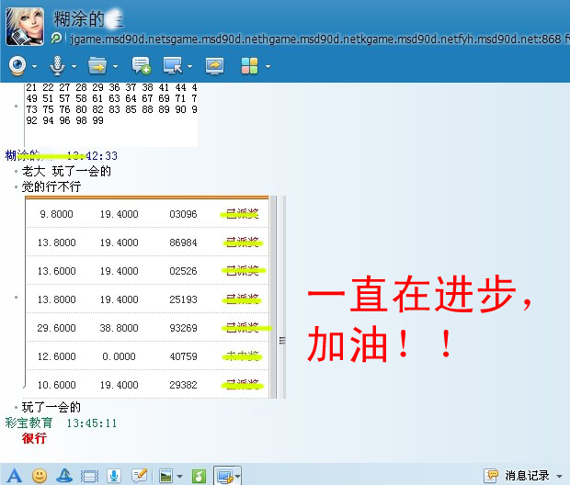Click the voice message microphone icon in bottom toolbar

tap(114, 476)
